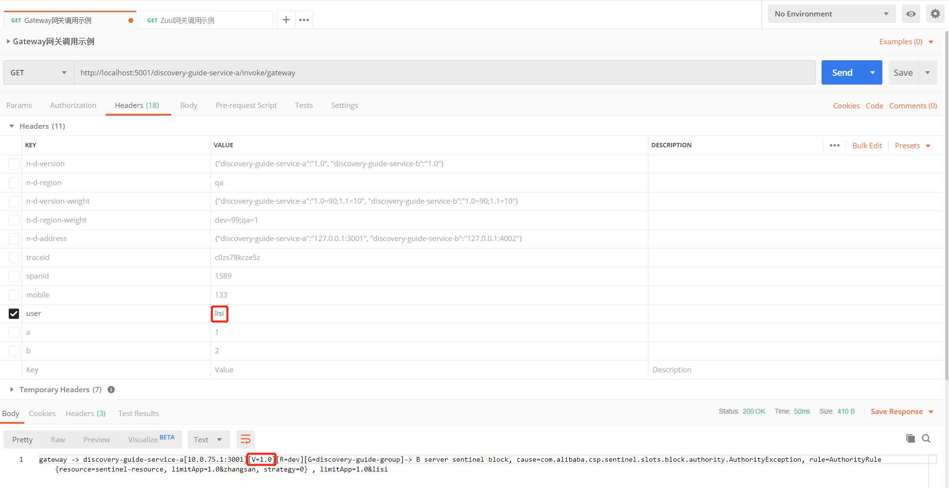Viewport: 949px width, 488px height.
Task: Open the request Settings tab
Action: tap(344, 105)
